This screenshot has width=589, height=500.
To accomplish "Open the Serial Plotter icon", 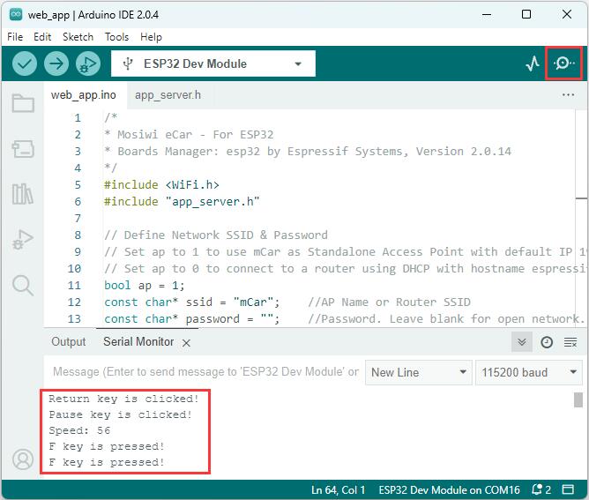I will [533, 63].
